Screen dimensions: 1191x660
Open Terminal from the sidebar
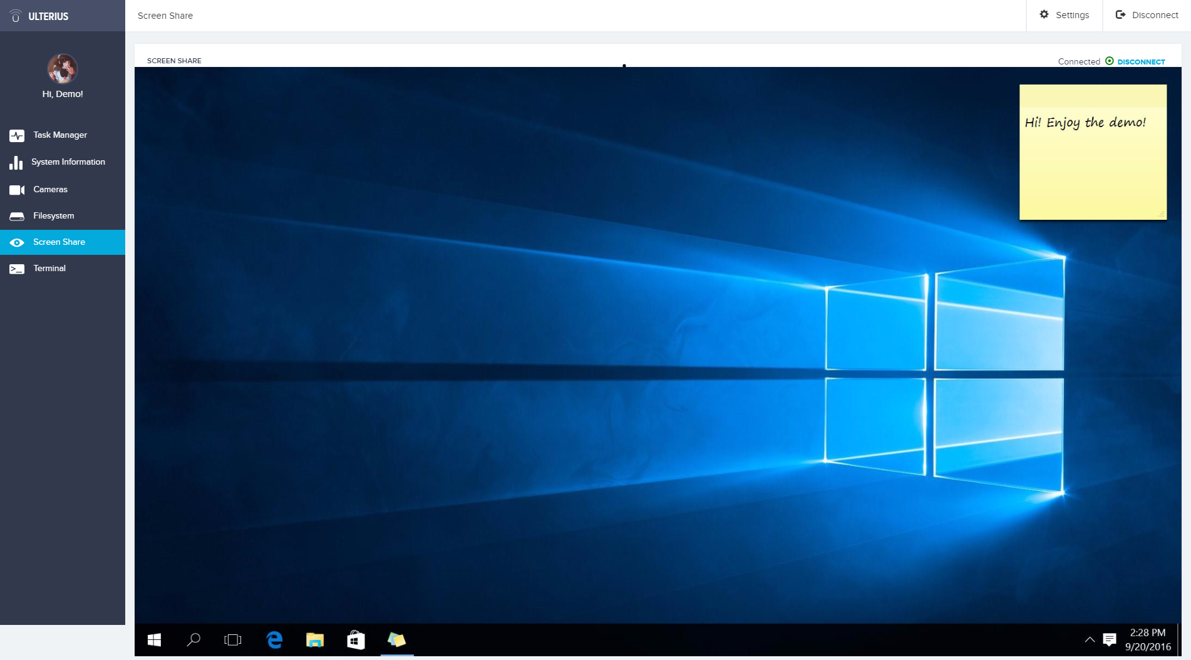[49, 269]
